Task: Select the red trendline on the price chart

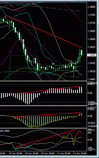Action: [x=44, y=31]
